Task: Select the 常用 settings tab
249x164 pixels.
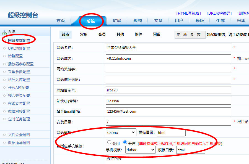Action: pos(84,35)
